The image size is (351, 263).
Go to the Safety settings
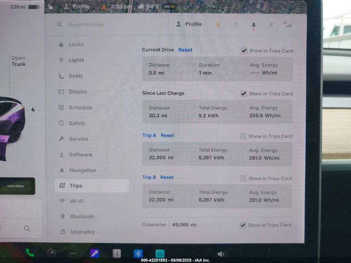point(77,123)
